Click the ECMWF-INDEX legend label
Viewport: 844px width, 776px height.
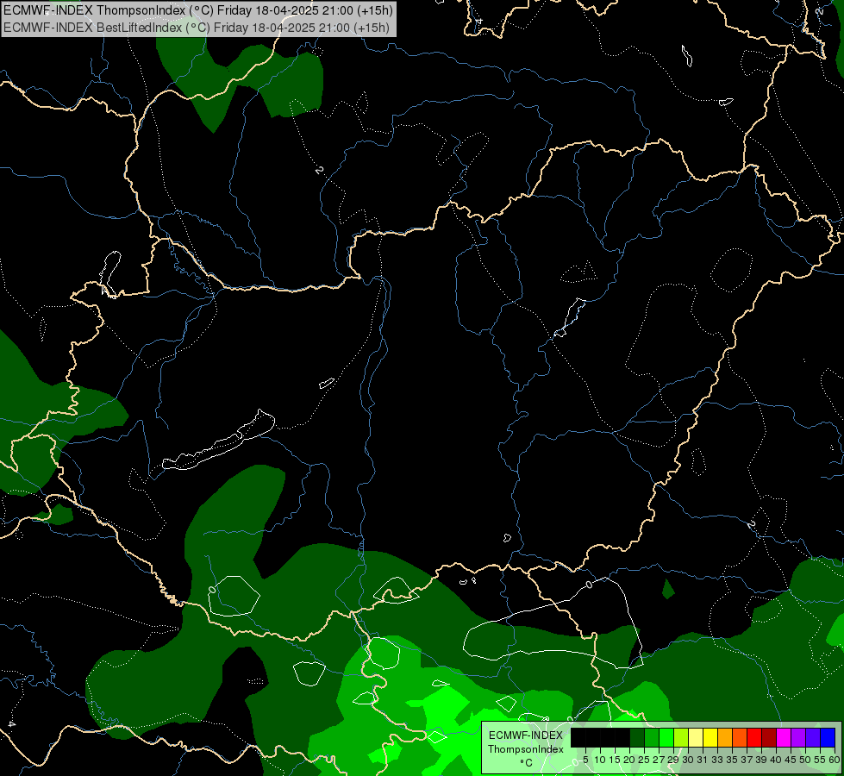point(525,735)
